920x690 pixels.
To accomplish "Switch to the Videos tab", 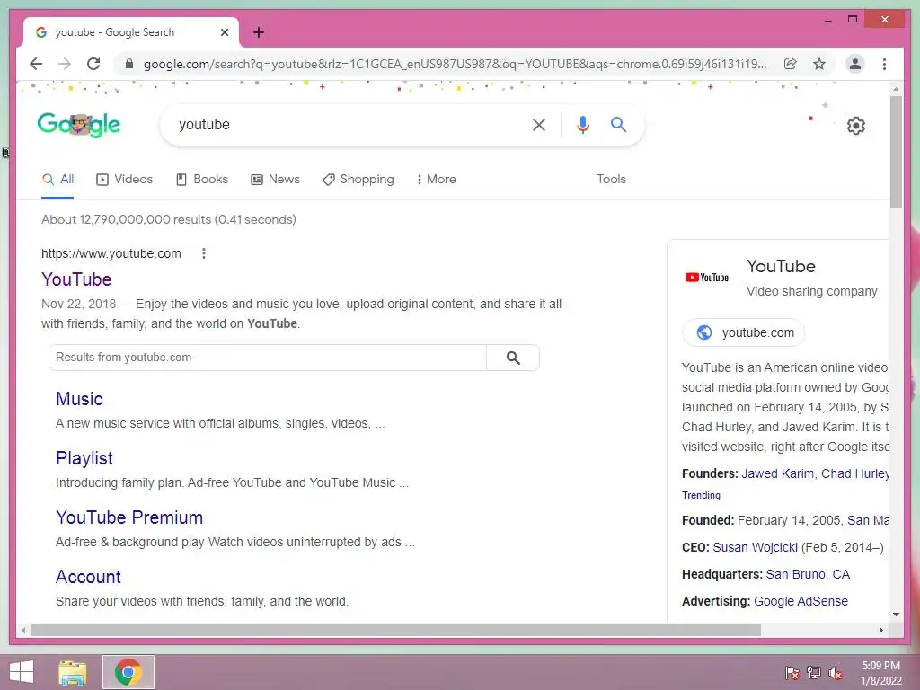I will point(124,180).
